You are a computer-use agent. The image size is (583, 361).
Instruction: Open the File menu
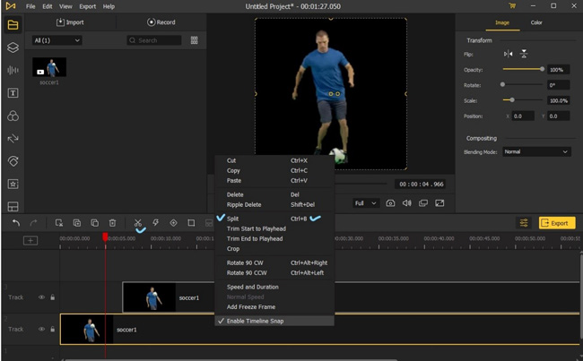tap(30, 6)
